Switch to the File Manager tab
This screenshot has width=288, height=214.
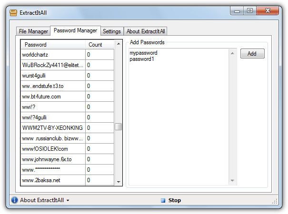[x=33, y=31]
